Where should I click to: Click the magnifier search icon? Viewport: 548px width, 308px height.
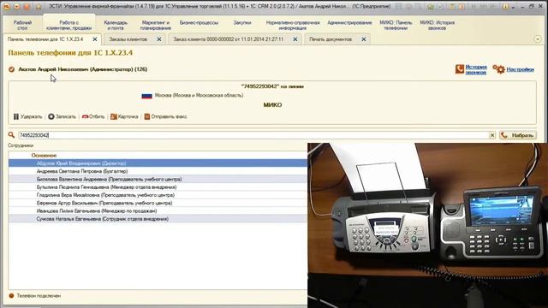(x=11, y=135)
